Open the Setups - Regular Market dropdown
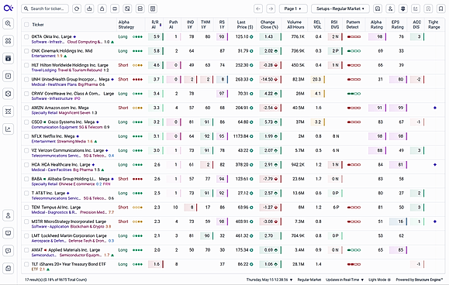449x285 pixels. [340, 9]
